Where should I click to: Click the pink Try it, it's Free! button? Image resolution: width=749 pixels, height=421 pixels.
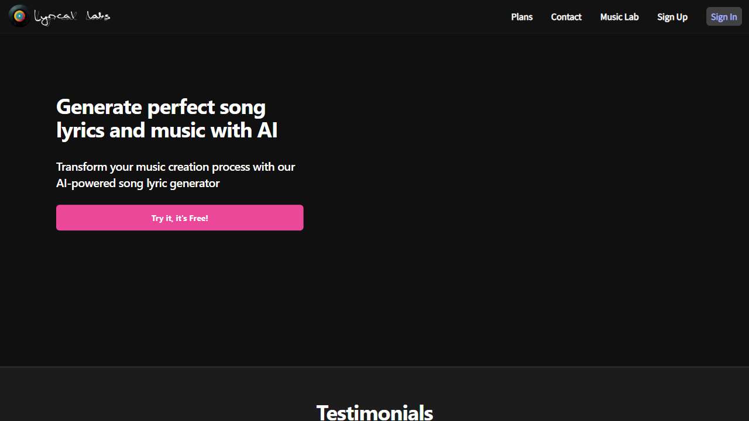(x=180, y=218)
